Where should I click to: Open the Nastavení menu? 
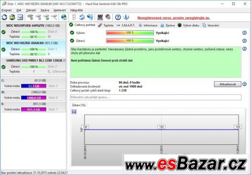click(60, 10)
